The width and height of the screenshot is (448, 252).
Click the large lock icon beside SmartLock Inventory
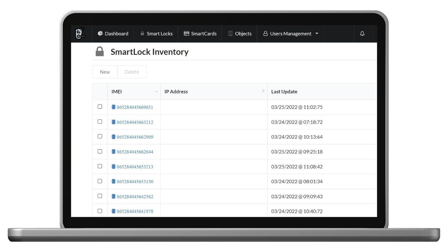coord(100,52)
